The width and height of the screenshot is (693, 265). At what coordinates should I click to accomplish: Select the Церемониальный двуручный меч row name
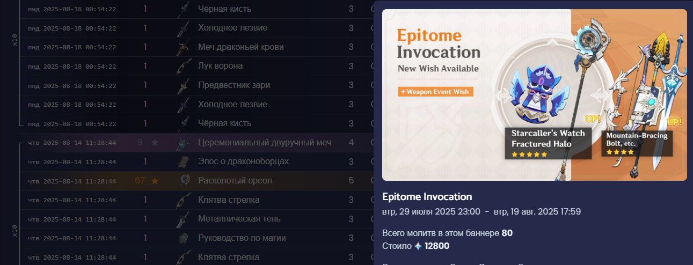click(x=265, y=143)
